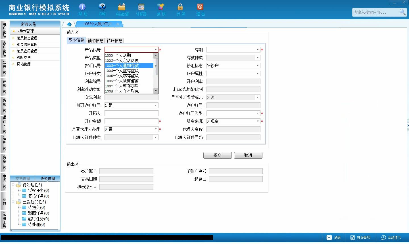409x244 pixels.
Task: Open the 存款业务 vertical tab
Action: 4,87
